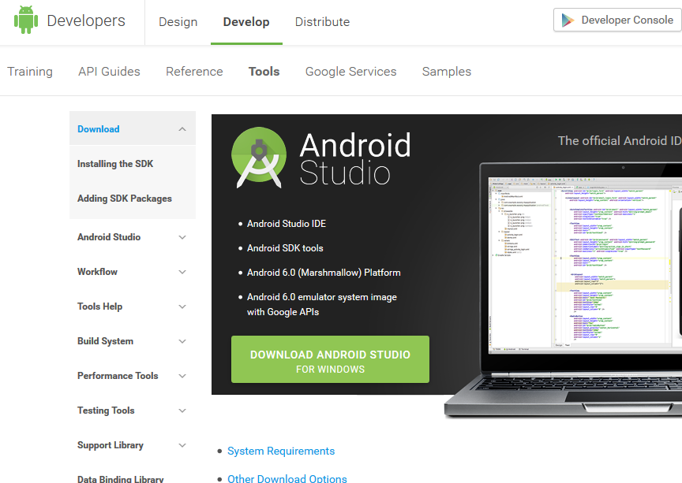Expand the Workflow sidebar chevron
Screen dimensions: 682x483
click(182, 272)
